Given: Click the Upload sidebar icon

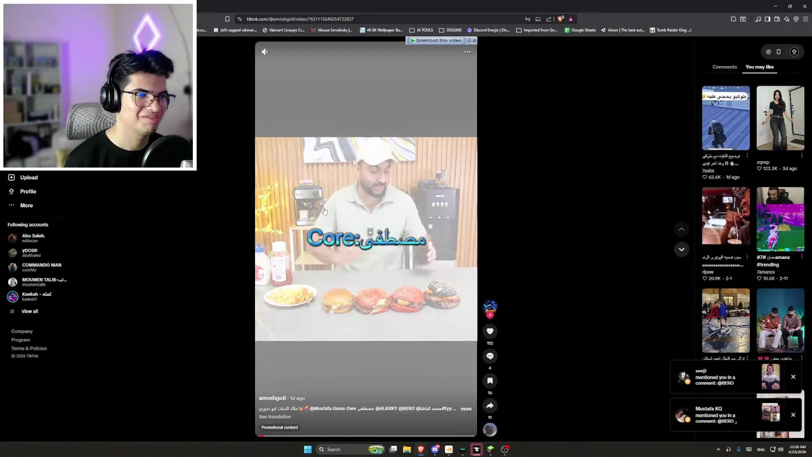Looking at the screenshot, I should (11, 178).
